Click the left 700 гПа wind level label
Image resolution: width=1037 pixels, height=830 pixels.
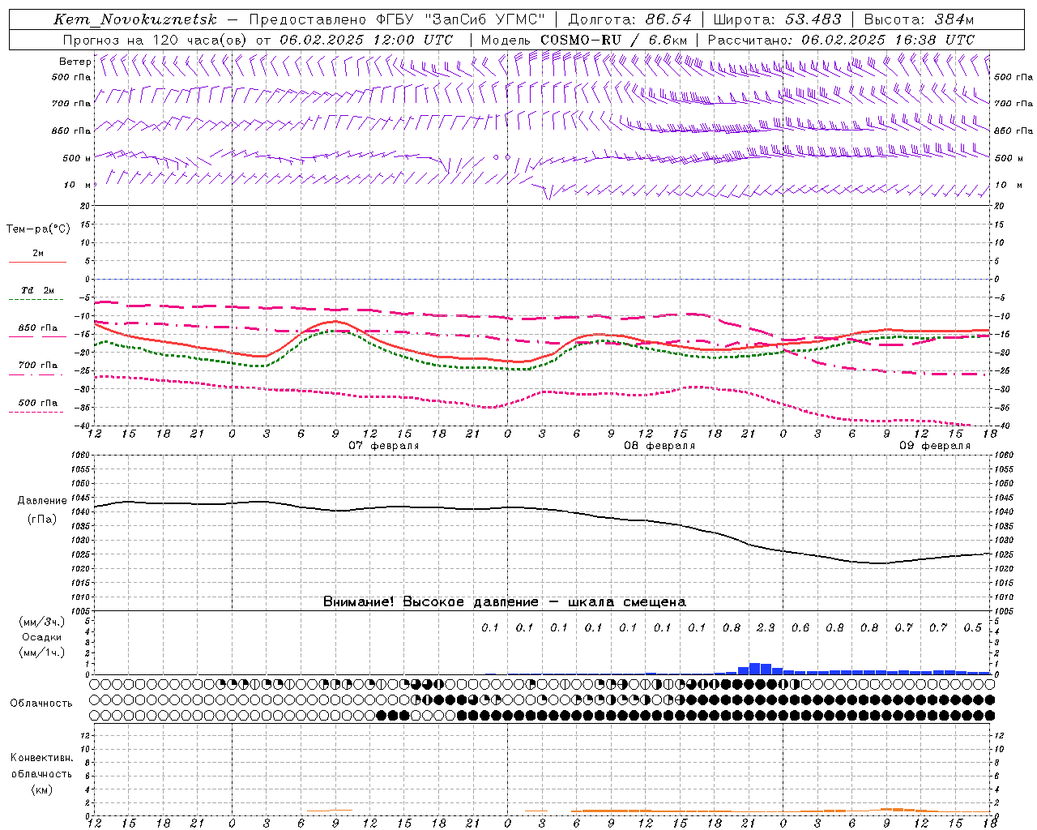click(x=71, y=104)
